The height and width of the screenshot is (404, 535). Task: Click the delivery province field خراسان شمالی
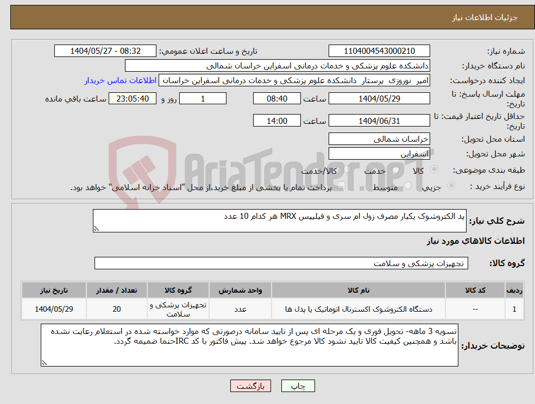(x=379, y=139)
